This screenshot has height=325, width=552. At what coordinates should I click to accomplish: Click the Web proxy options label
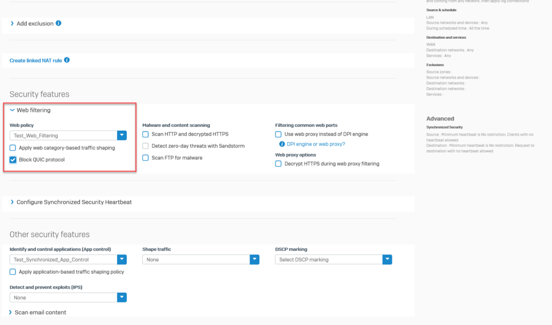pyautogui.click(x=295, y=154)
